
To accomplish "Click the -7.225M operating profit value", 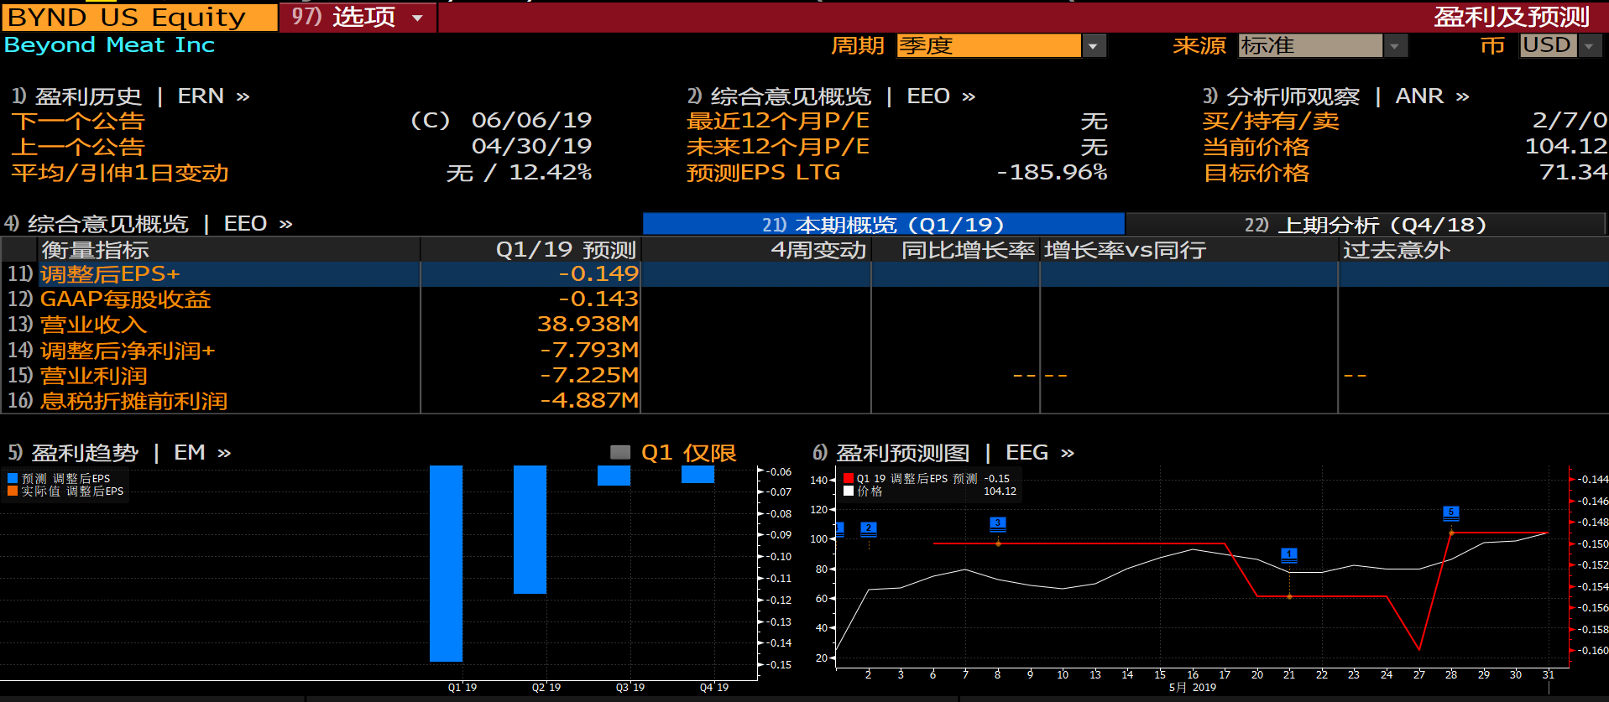I will click(589, 376).
